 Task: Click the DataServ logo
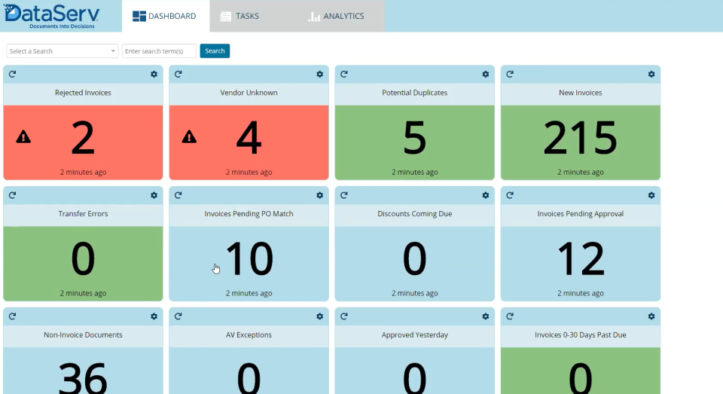51,16
